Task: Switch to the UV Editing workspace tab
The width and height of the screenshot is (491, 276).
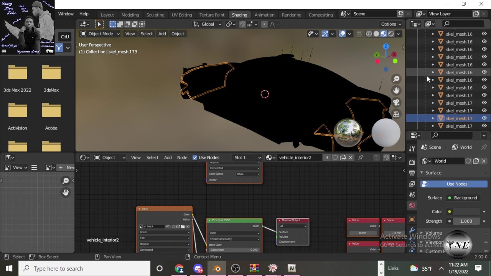Action: click(182, 15)
